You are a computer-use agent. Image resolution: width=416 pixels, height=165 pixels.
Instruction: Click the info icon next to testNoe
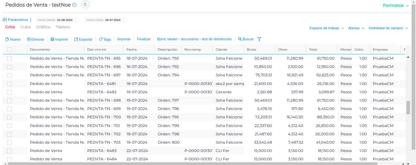point(74,5)
